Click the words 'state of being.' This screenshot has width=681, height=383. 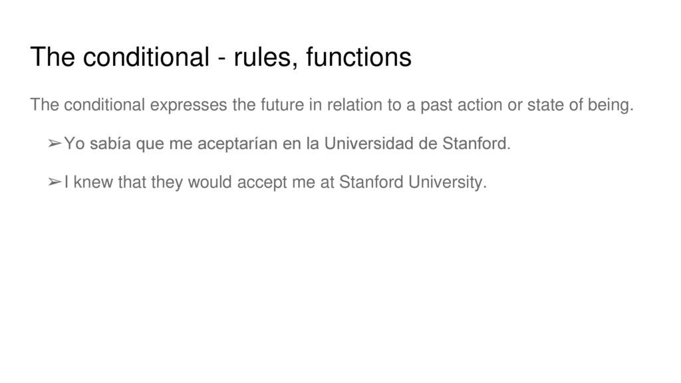pyautogui.click(x=580, y=105)
